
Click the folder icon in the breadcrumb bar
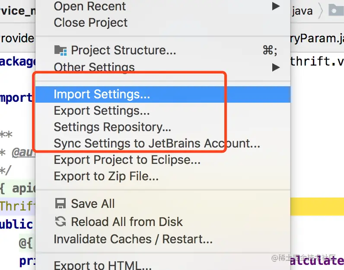coord(336,10)
